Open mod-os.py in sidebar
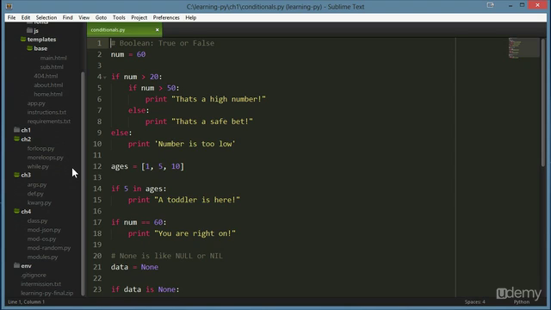Image resolution: width=551 pixels, height=310 pixels. click(41, 239)
